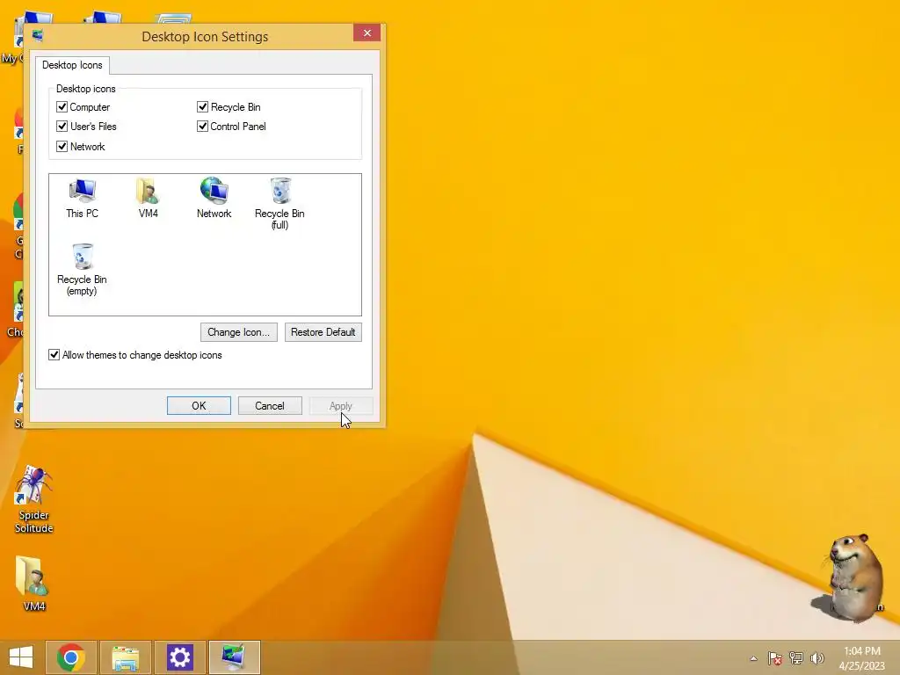
Task: Click the network tray icon
Action: pyautogui.click(x=796, y=658)
